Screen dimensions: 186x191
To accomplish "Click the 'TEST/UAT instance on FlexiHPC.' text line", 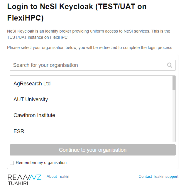I will [38, 37].
